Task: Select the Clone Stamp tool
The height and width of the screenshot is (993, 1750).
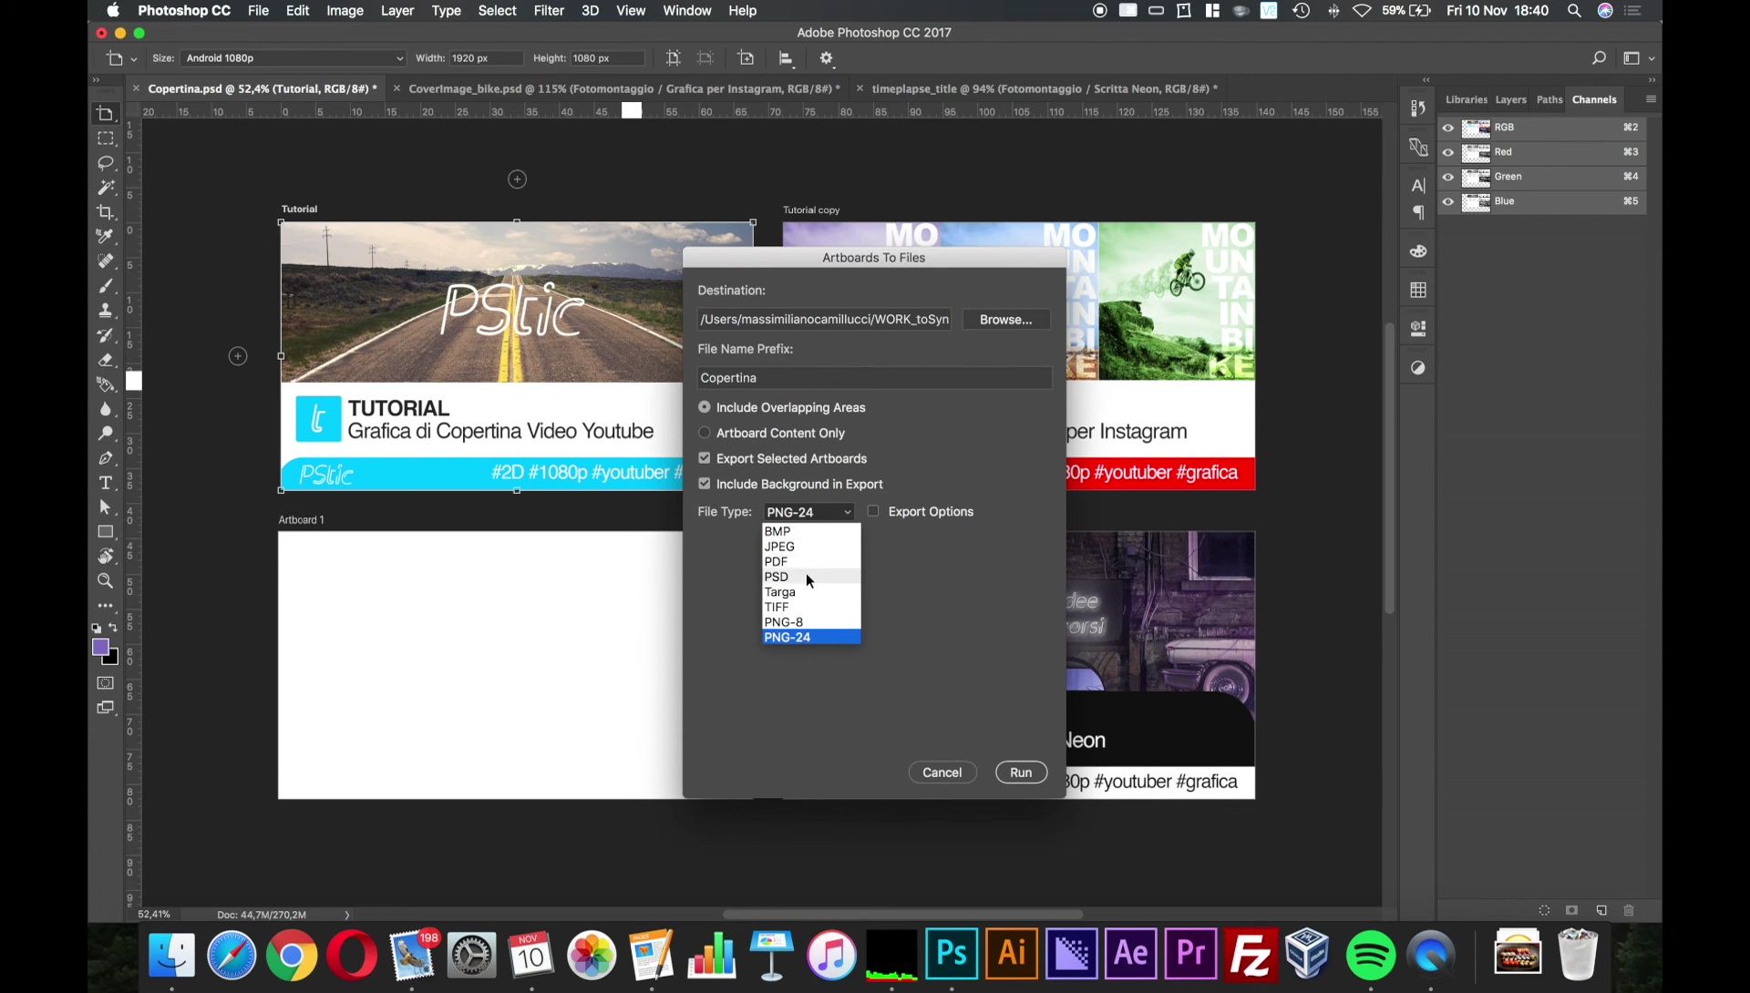Action: click(106, 311)
